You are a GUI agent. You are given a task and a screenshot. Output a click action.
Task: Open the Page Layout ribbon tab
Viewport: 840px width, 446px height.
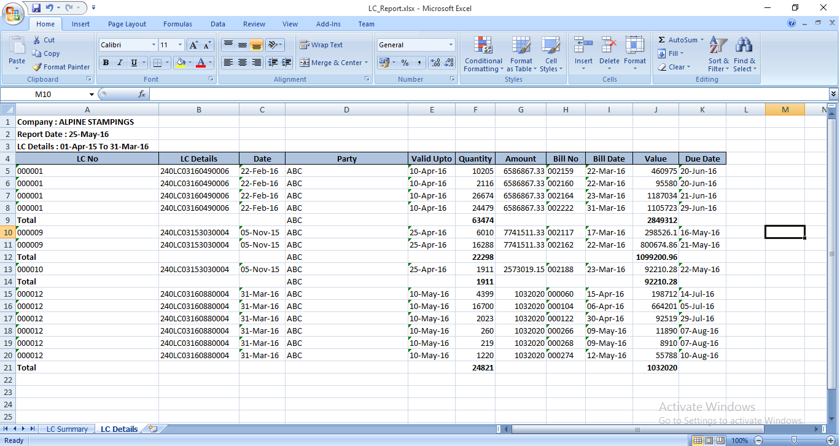click(127, 24)
